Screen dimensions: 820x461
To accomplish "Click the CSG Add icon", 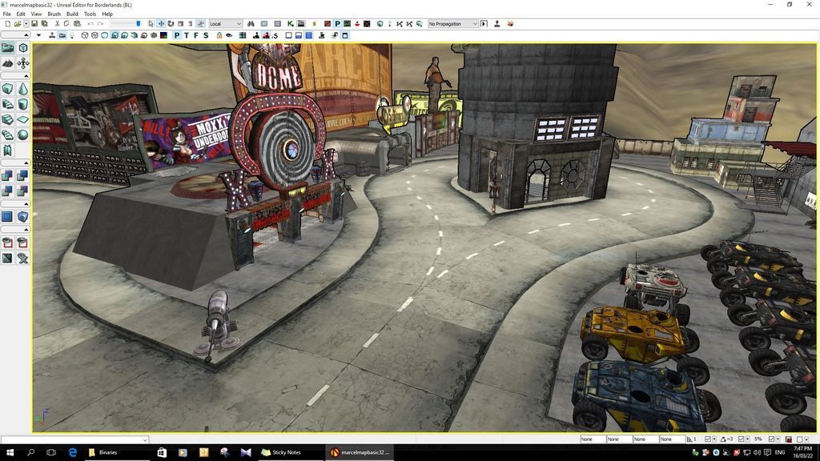I will point(6,175).
